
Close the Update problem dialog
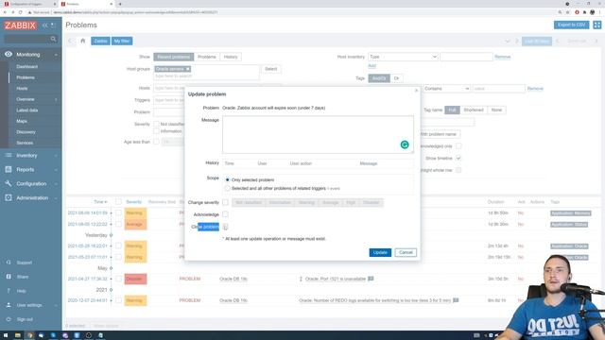click(416, 91)
